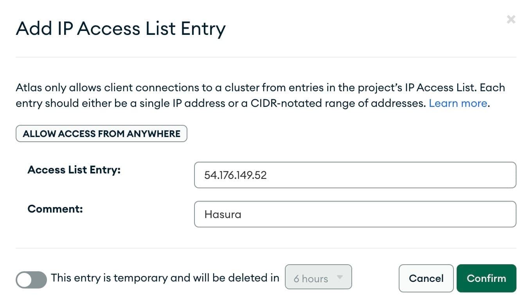Click 'This entry is temporary' label text
This screenshot has height=303, width=529.
(x=165, y=278)
